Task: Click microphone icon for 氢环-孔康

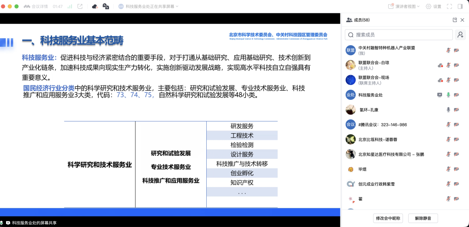Action: [x=448, y=110]
